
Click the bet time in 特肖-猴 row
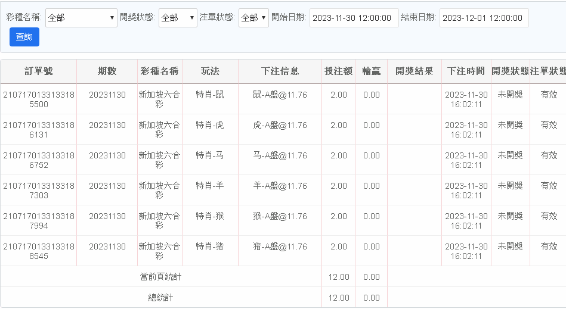coord(466,221)
